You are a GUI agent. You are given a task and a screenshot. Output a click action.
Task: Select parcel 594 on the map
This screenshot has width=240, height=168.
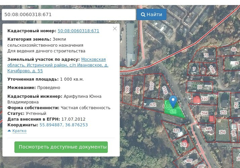(204, 113)
